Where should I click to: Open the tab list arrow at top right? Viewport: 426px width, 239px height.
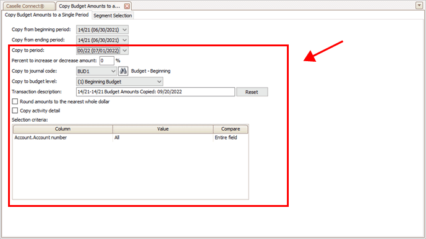coord(419,6)
